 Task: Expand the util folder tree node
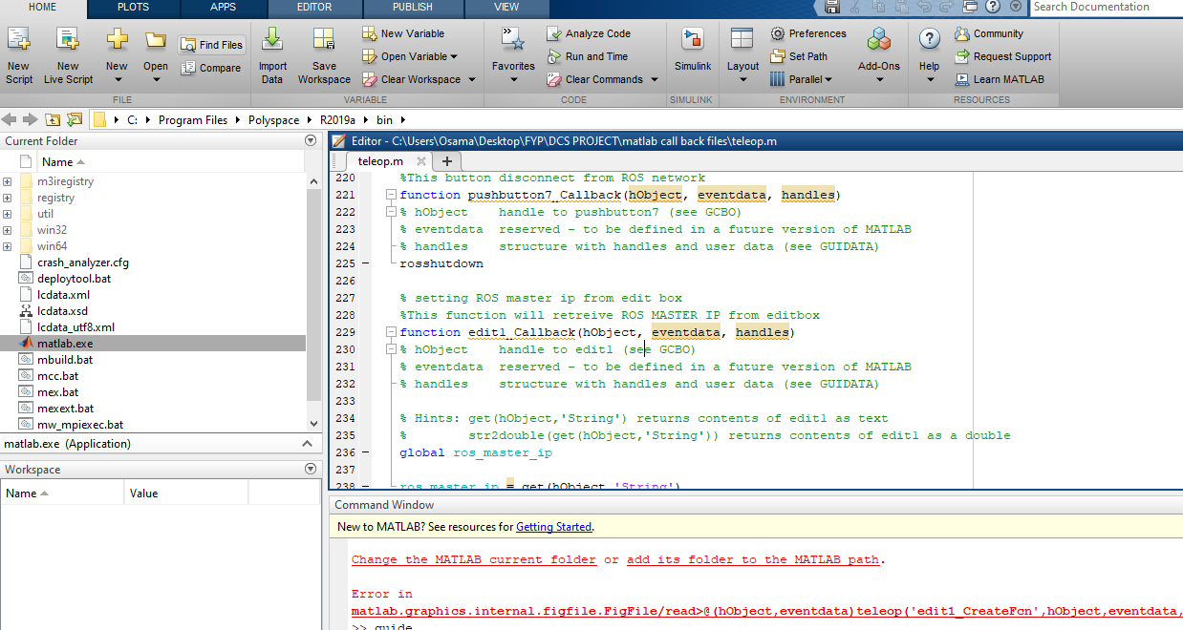tap(8, 214)
